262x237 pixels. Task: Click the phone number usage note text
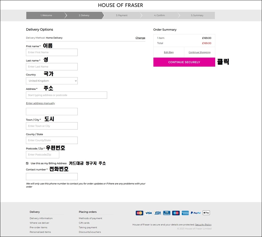pyautogui.click(x=86, y=185)
